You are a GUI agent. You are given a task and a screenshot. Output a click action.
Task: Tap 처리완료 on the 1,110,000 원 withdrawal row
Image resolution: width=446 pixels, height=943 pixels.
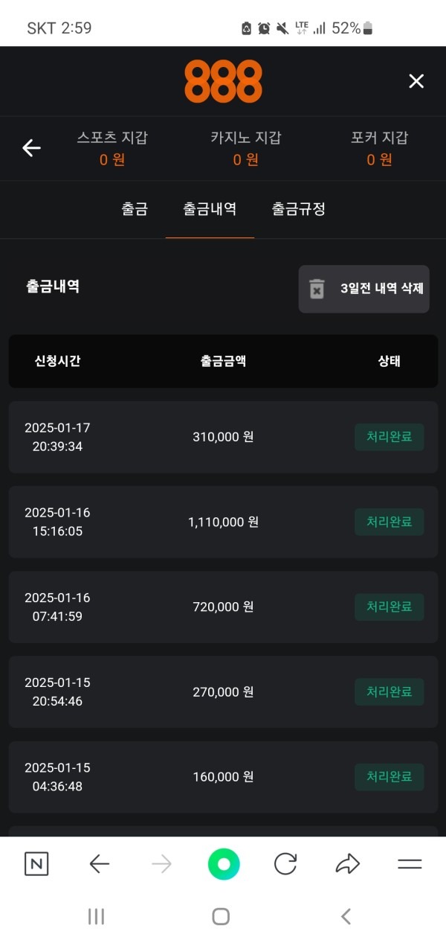pos(389,522)
